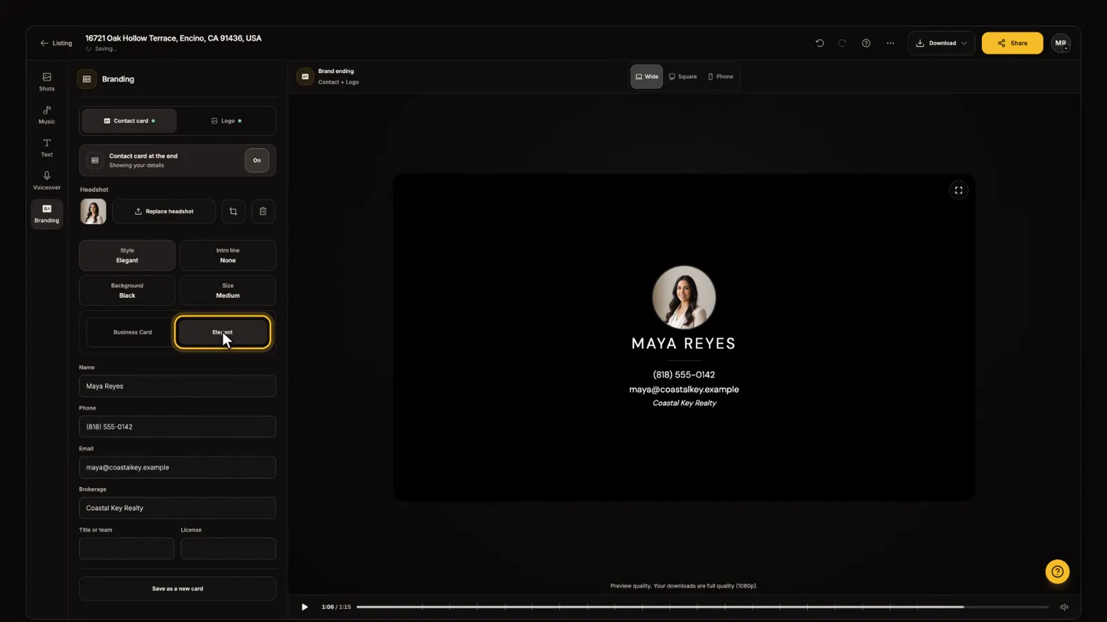The height and width of the screenshot is (622, 1107).
Task: Click the Phone number input field
Action: coord(178,427)
